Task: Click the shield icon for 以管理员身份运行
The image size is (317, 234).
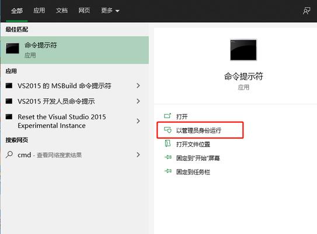Action: click(168, 130)
